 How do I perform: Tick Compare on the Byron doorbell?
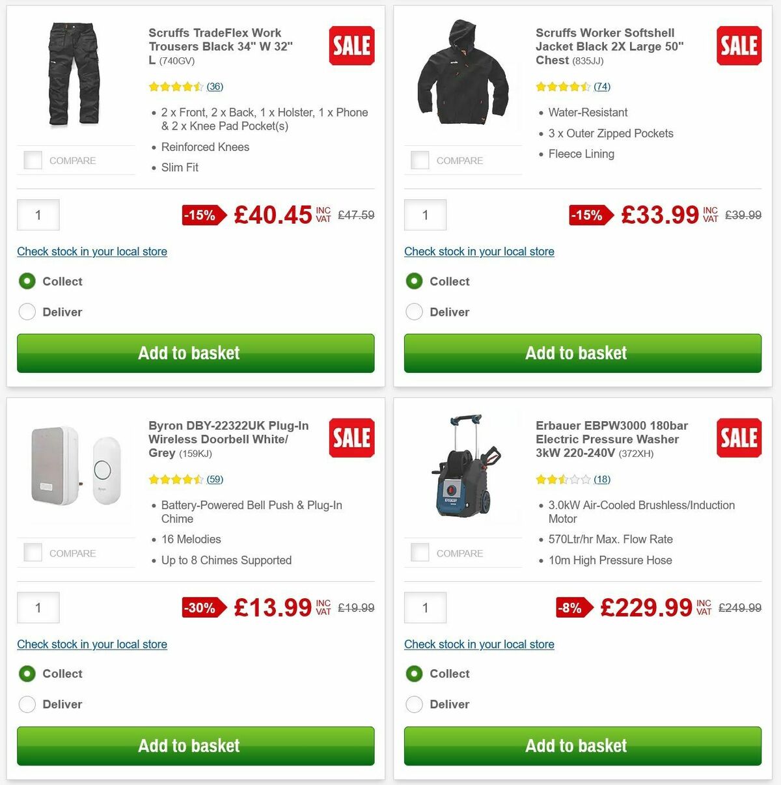click(x=33, y=552)
